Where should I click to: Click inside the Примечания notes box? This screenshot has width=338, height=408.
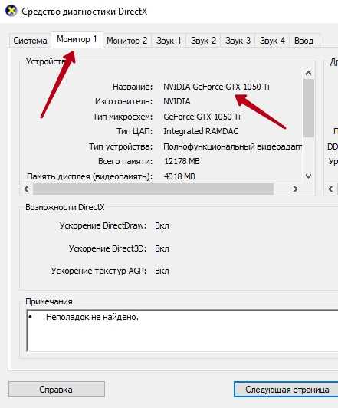[182, 331]
